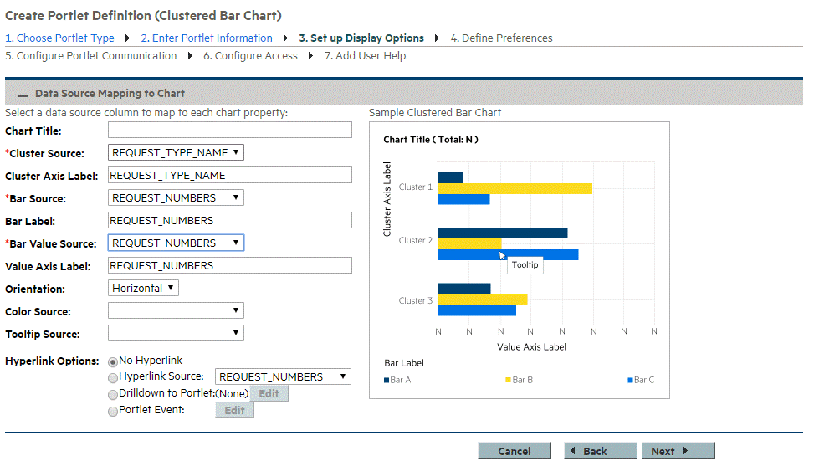
Task: Open the Orientation dropdown
Action: pyautogui.click(x=143, y=288)
